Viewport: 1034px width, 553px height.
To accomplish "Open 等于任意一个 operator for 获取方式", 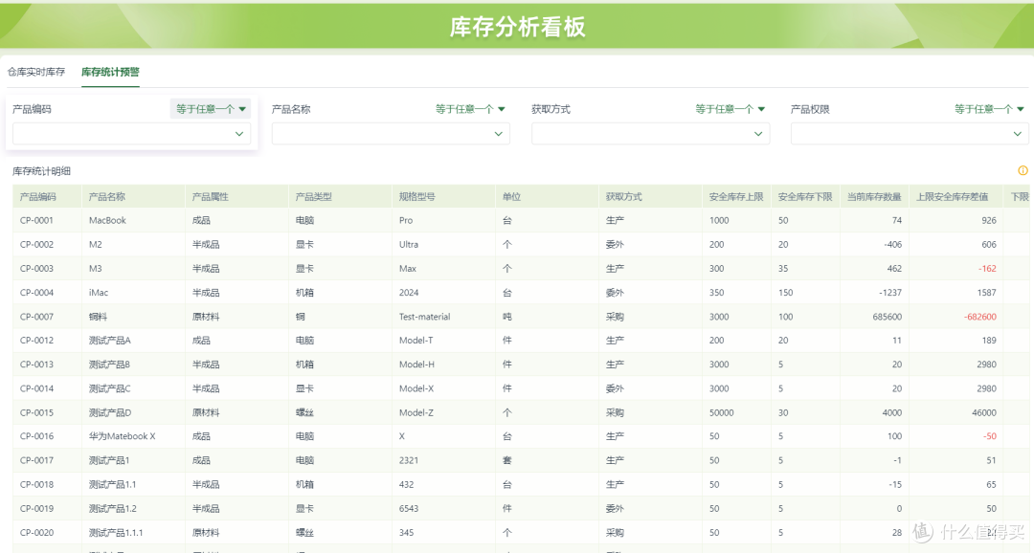I will point(730,109).
